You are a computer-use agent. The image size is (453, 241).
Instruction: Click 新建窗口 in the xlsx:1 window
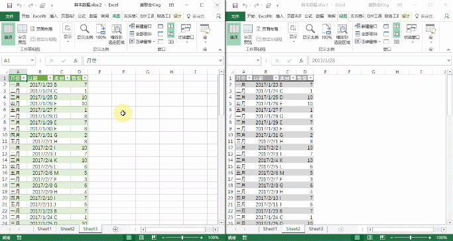[366, 26]
